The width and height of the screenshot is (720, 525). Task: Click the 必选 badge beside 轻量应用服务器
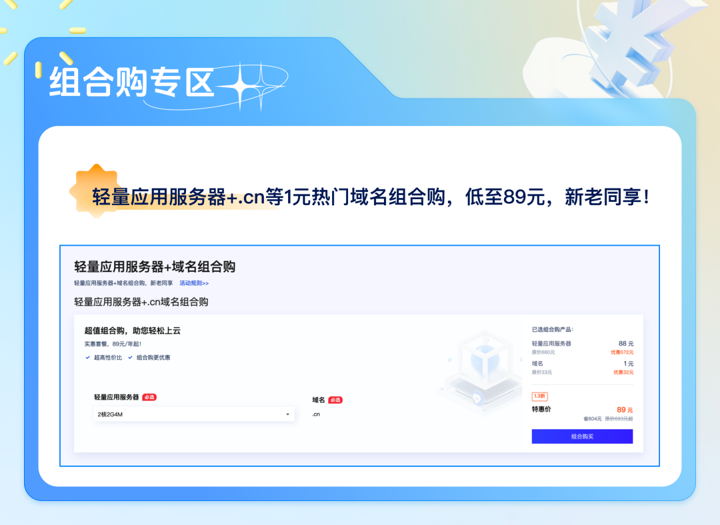tap(149, 398)
